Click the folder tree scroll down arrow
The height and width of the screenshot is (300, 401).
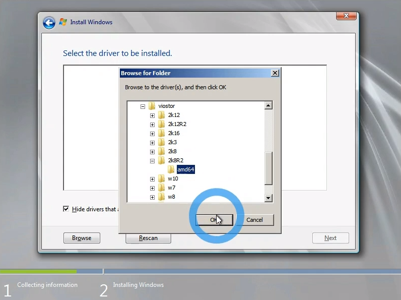coord(269,198)
